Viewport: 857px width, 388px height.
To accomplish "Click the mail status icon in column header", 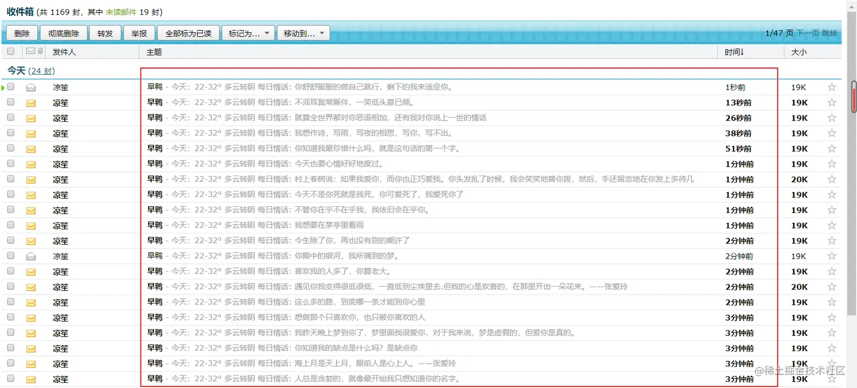I will pos(31,51).
